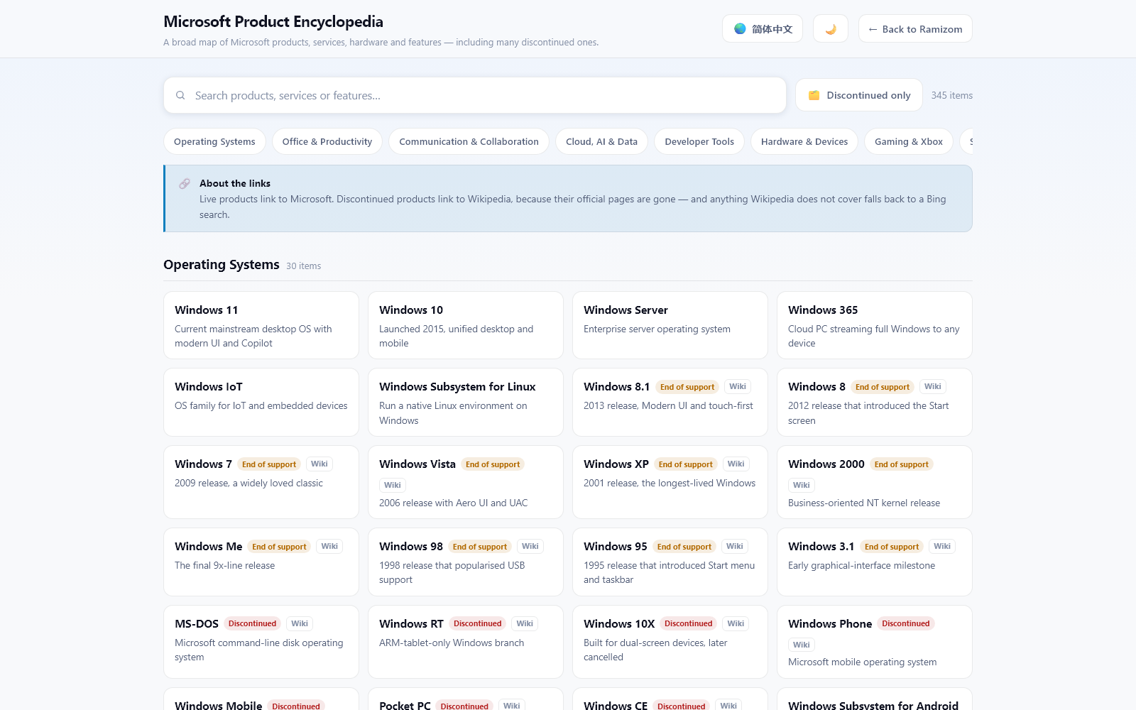Screen dimensions: 1136x710
Task: Open the Windows 11 card
Action: click(x=261, y=325)
